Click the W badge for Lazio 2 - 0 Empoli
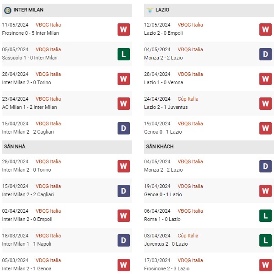 265,29
